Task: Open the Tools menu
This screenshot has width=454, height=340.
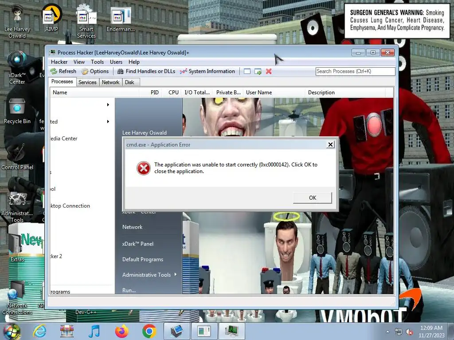Action: coord(97,62)
